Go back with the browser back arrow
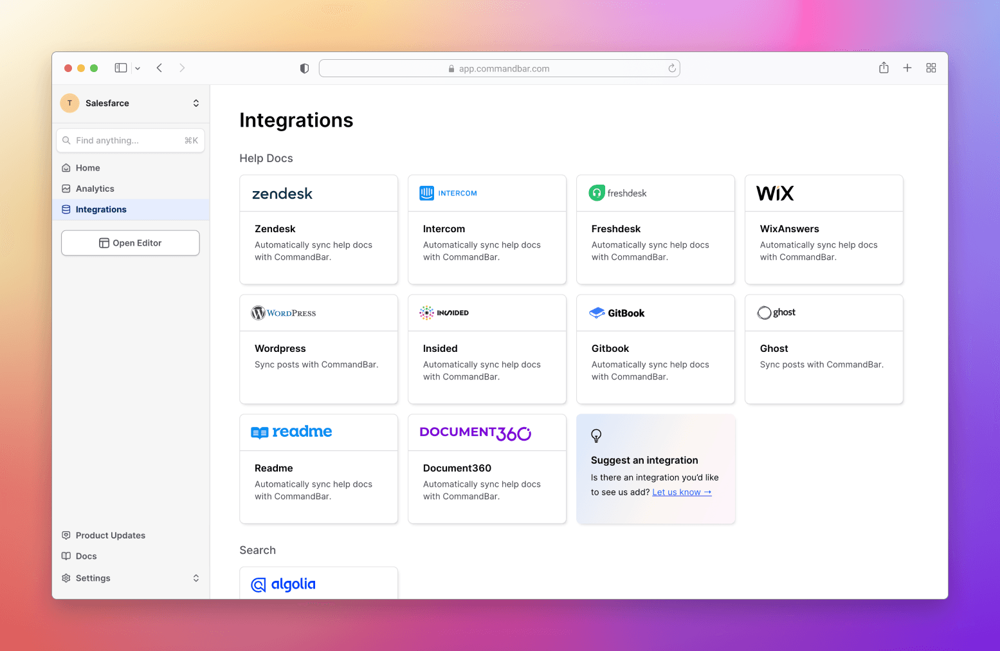 coord(159,68)
